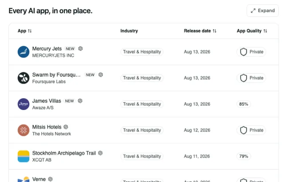Click The Hotels Network developer name

coord(51,134)
